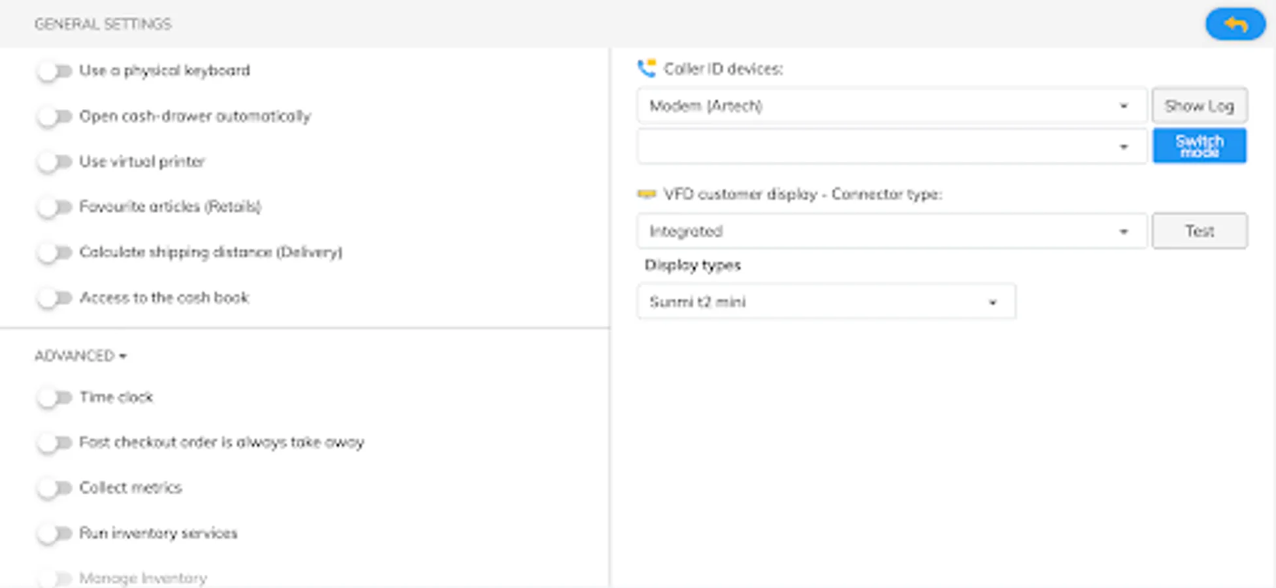Image resolution: width=1276 pixels, height=588 pixels.
Task: Click the yellow VFD display icon
Action: (646, 194)
